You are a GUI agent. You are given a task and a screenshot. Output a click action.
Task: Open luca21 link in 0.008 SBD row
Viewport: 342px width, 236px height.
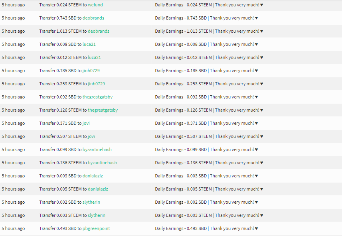click(89, 44)
